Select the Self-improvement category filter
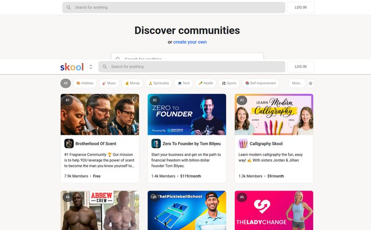Image resolution: width=371 pixels, height=230 pixels. pos(261,83)
